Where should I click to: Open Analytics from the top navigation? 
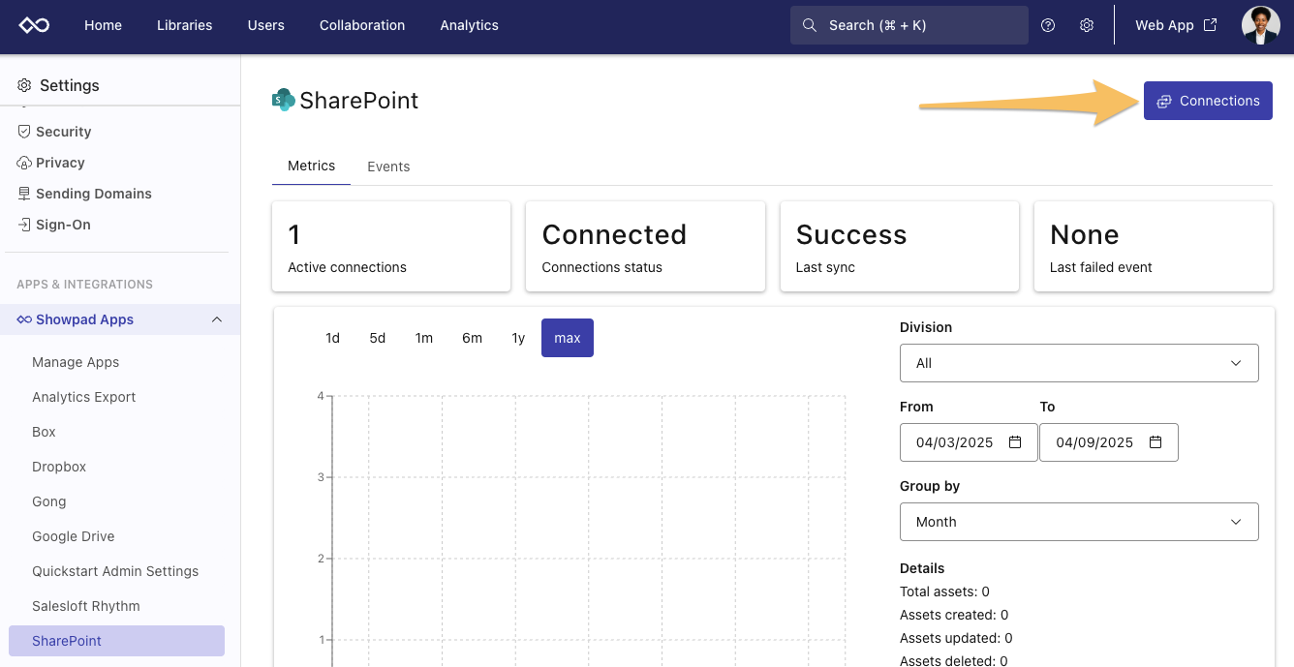pos(469,25)
